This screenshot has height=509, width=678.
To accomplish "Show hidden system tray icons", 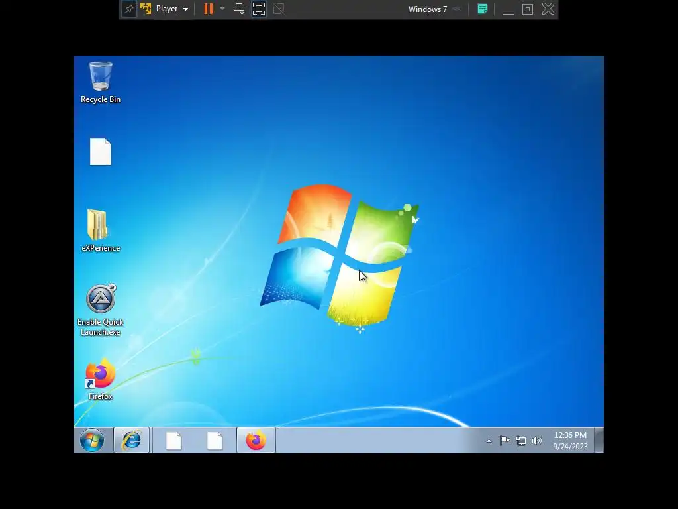I will click(x=489, y=441).
